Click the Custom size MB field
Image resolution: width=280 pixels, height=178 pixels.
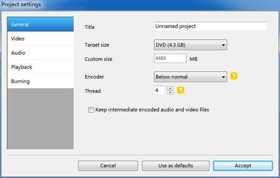point(170,58)
